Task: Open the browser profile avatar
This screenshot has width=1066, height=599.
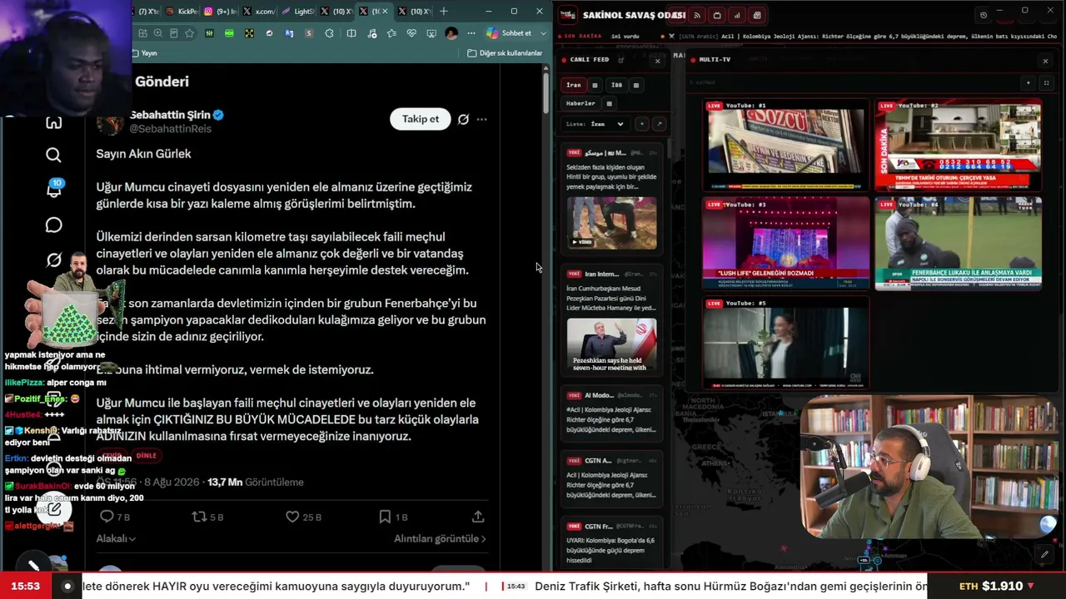Action: point(451,33)
